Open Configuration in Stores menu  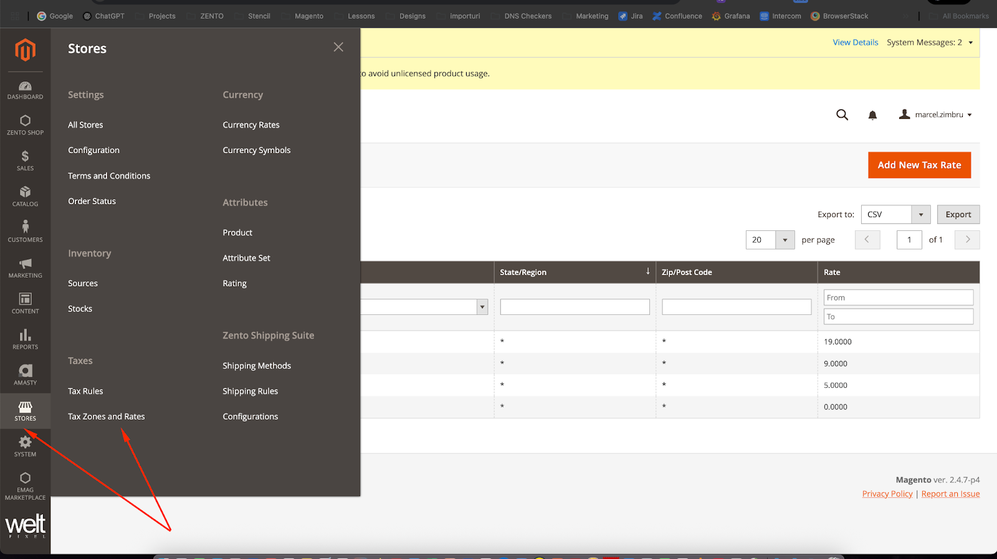click(x=93, y=150)
